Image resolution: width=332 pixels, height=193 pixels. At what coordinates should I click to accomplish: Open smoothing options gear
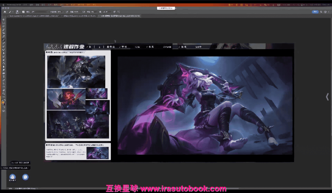pos(100,12)
